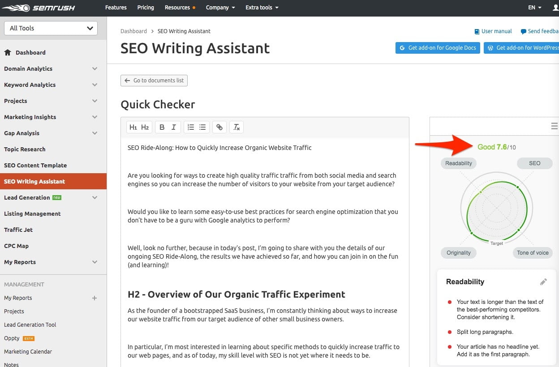Click the radar chart score circle
Viewport: 559px width, 367px height.
pyautogui.click(x=497, y=209)
